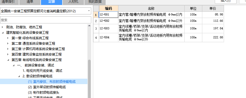This screenshot has width=246, height=98.
Task: Select 一、前端设备安装、调试 tree item
Action: click(36, 65)
